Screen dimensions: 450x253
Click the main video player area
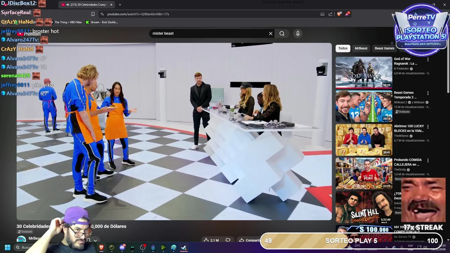[174, 131]
